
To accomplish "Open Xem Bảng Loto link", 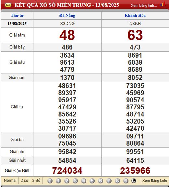I will click(154, 181).
